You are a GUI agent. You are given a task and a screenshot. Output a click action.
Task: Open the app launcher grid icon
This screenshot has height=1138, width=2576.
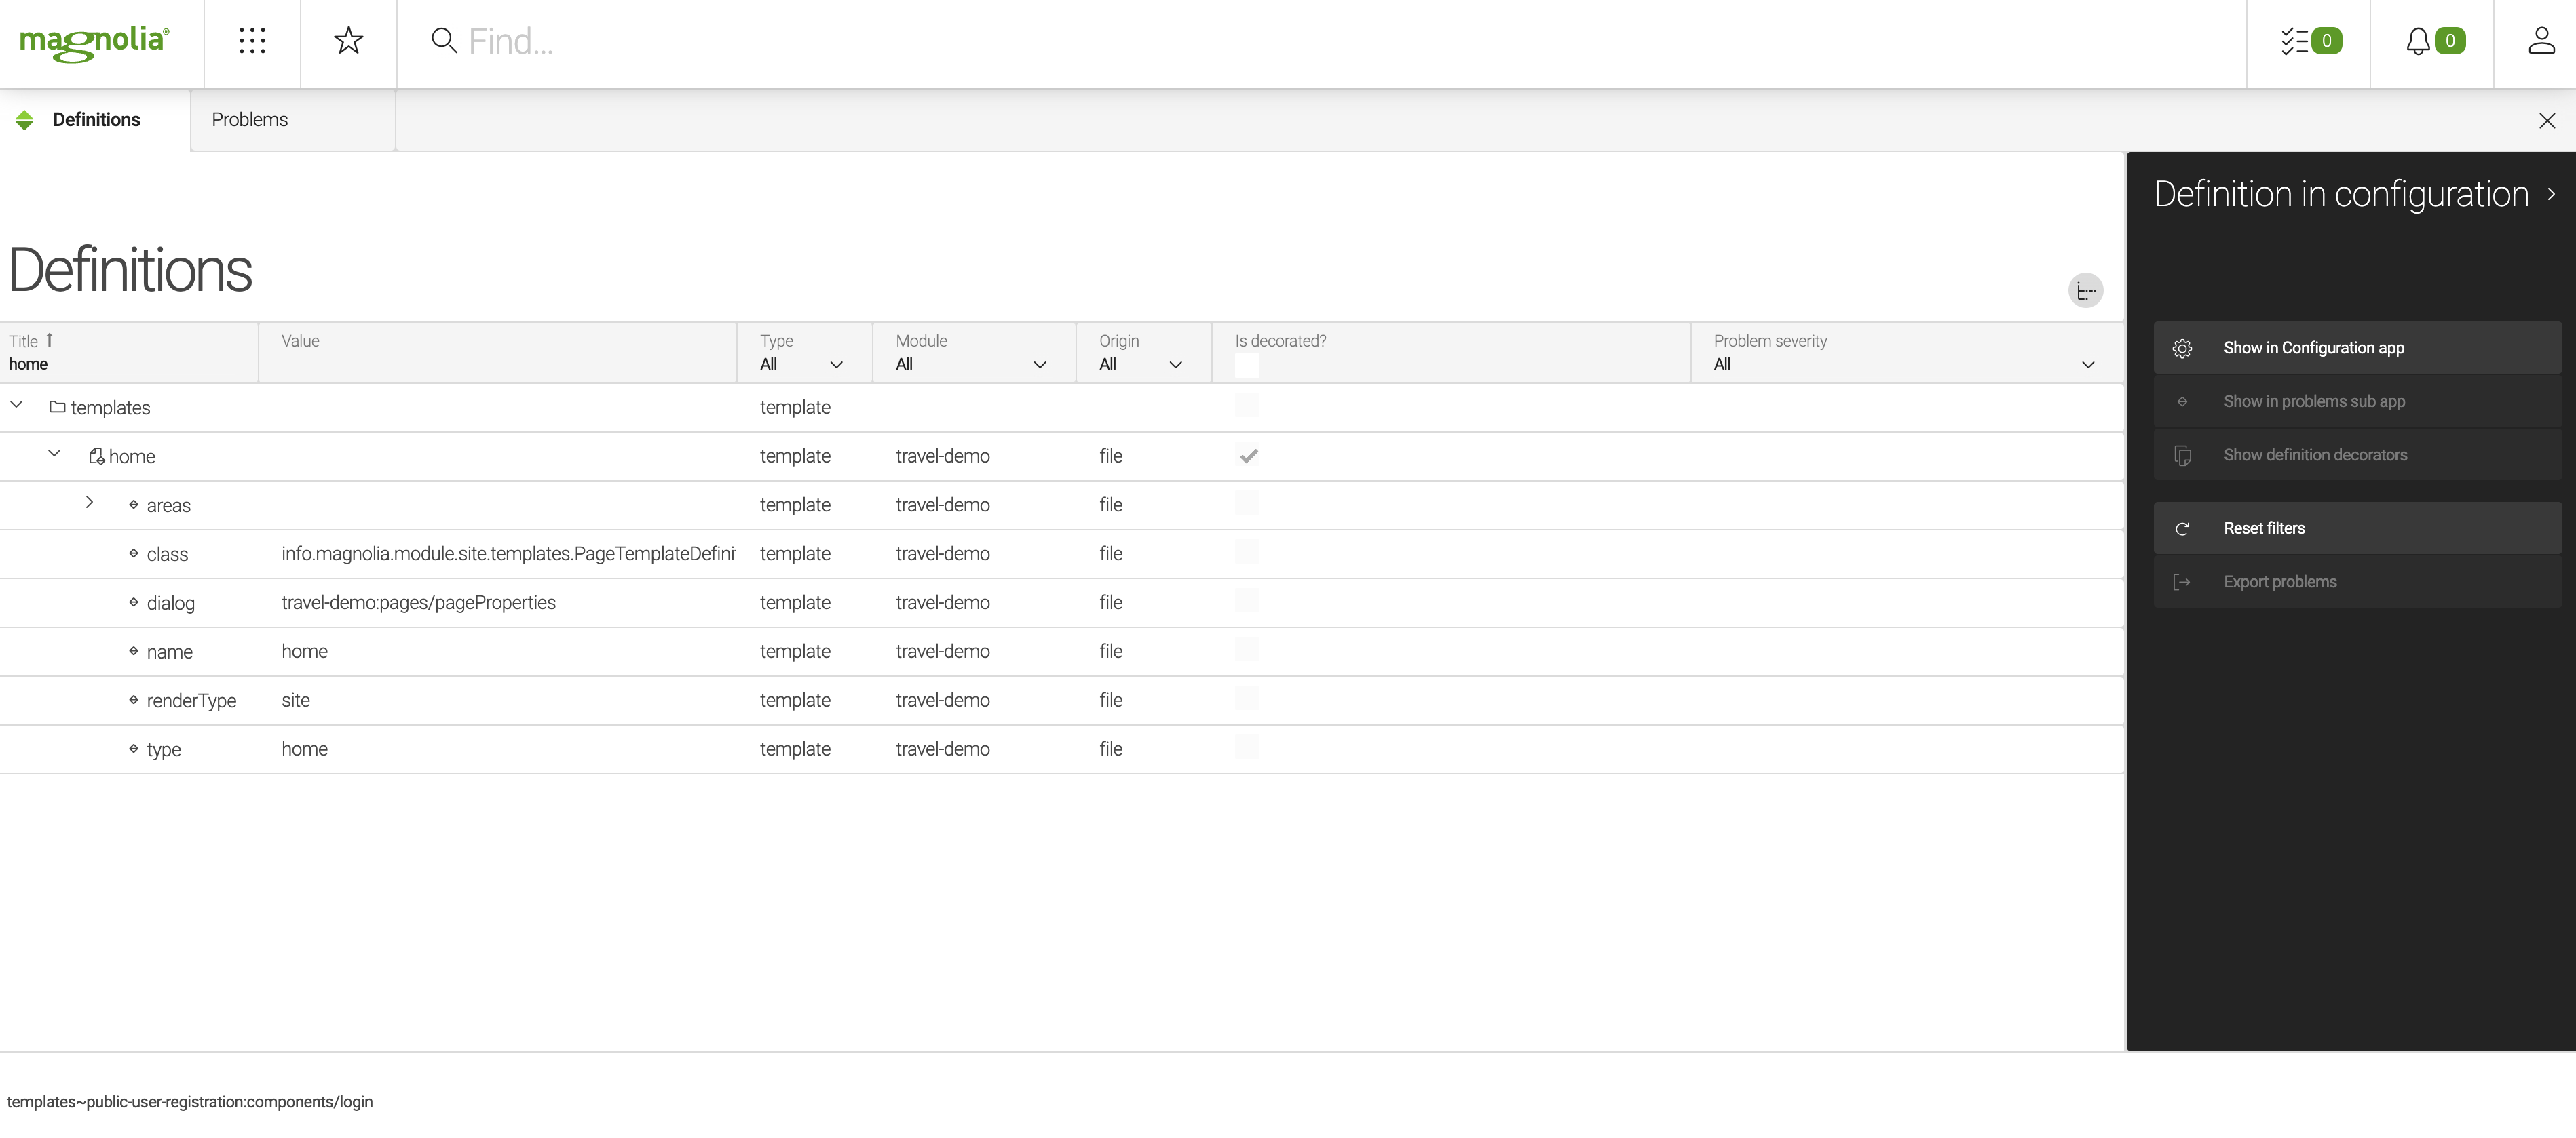coord(252,41)
